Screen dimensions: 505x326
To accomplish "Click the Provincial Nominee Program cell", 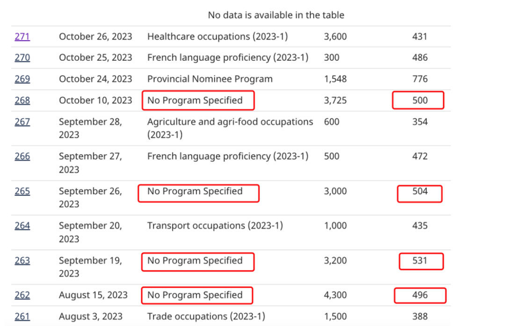I will 210,79.
